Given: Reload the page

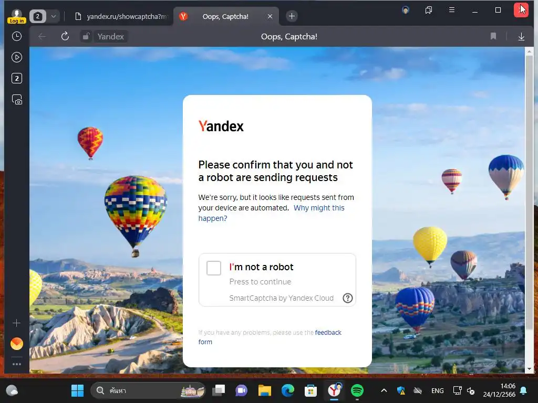Looking at the screenshot, I should [65, 36].
